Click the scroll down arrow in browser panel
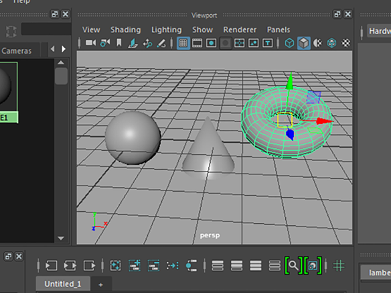Image resolution: width=391 pixels, height=293 pixels. click(x=61, y=239)
